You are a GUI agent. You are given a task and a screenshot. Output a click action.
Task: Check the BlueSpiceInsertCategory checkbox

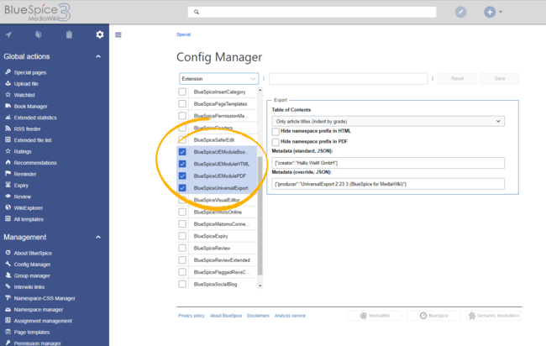(x=182, y=92)
